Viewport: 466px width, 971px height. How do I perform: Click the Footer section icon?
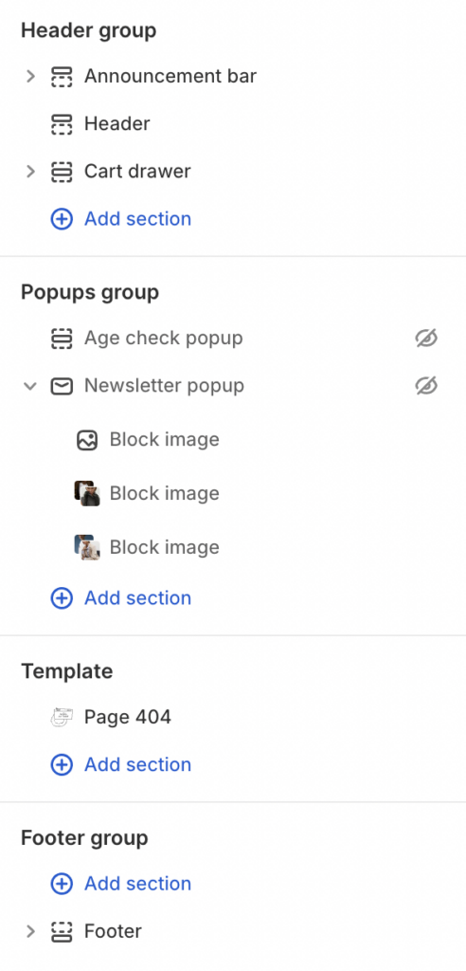pyautogui.click(x=62, y=932)
